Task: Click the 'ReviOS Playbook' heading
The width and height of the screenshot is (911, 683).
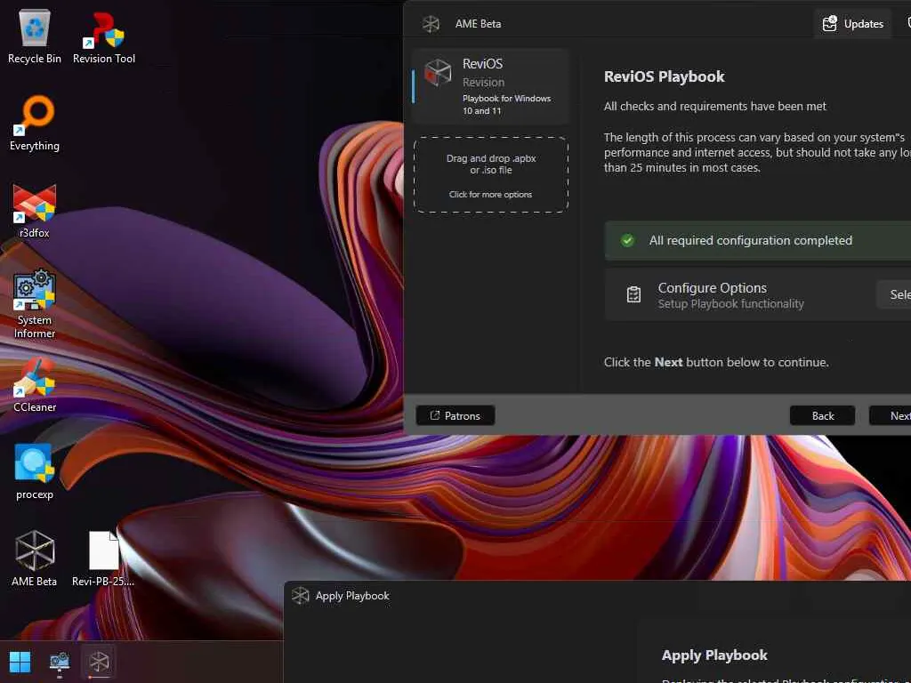Action: pos(664,76)
